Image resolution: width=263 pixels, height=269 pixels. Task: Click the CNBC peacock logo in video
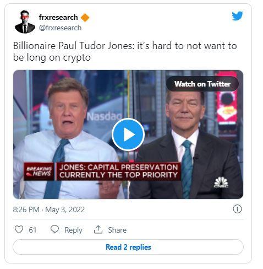pyautogui.click(x=221, y=182)
